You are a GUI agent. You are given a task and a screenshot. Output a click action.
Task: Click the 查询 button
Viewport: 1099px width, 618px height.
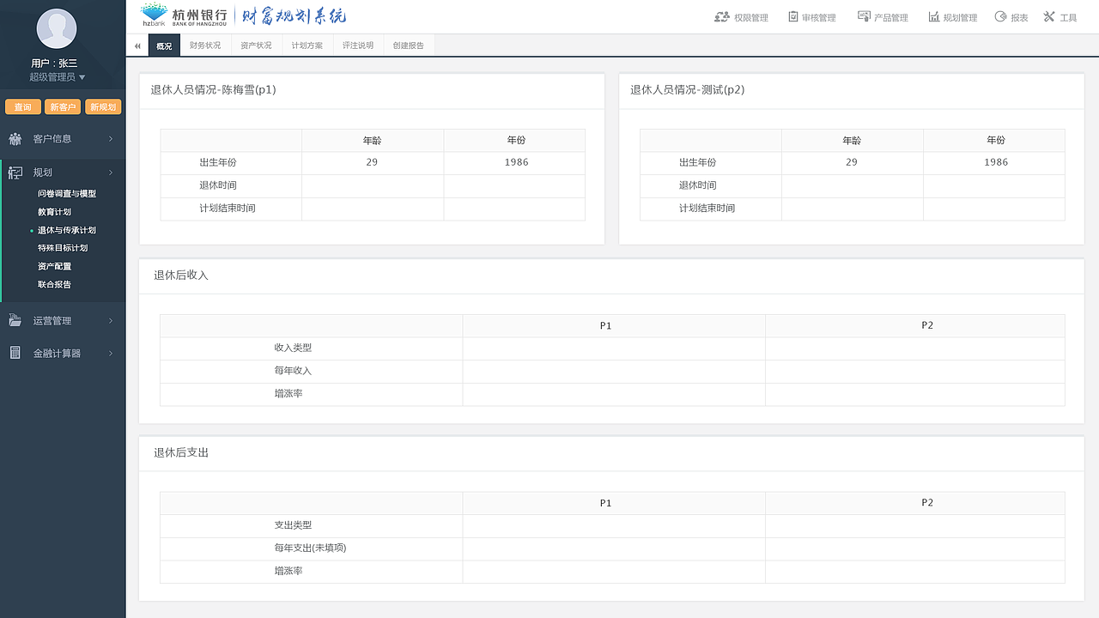23,107
